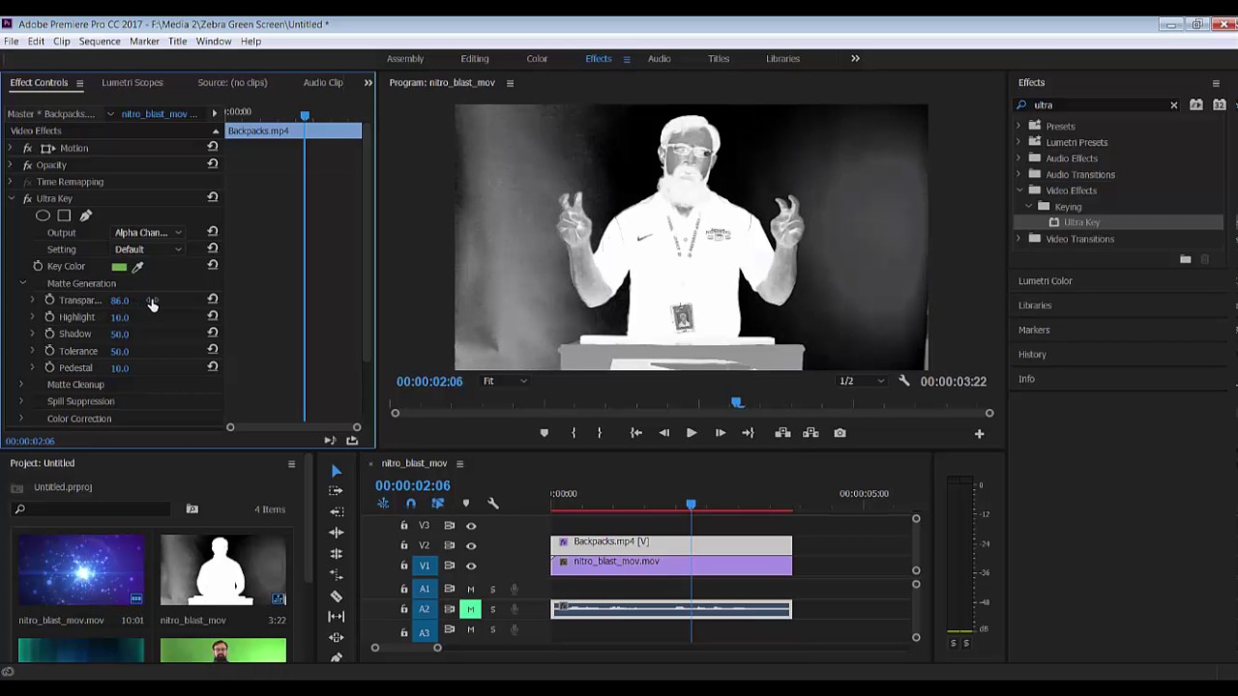Open the Lumetri Color panel

[1045, 281]
